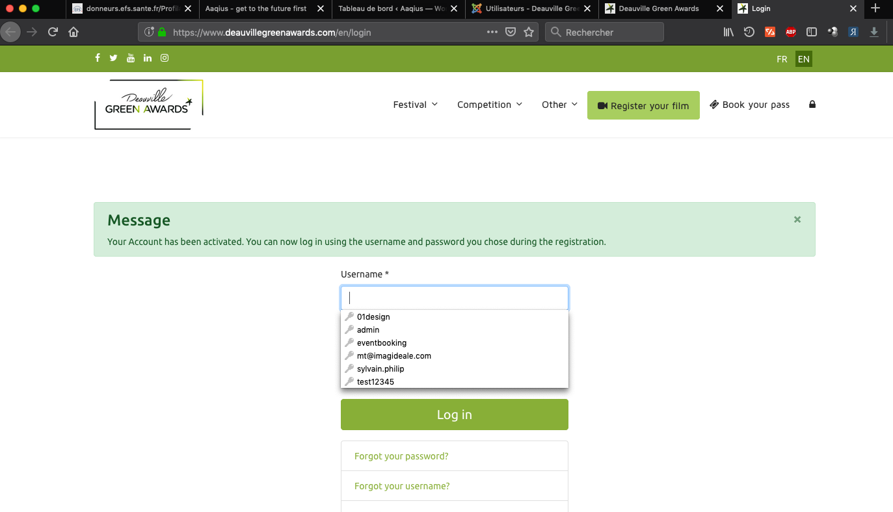Click the browser reload page icon
The height and width of the screenshot is (512, 893).
click(x=53, y=32)
